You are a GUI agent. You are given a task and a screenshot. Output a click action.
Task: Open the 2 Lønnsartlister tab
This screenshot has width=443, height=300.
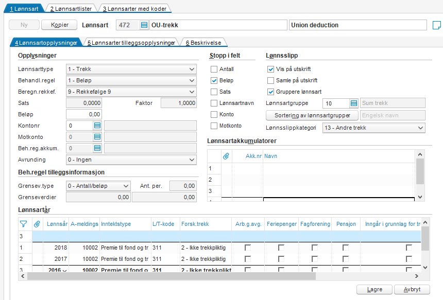(71, 9)
